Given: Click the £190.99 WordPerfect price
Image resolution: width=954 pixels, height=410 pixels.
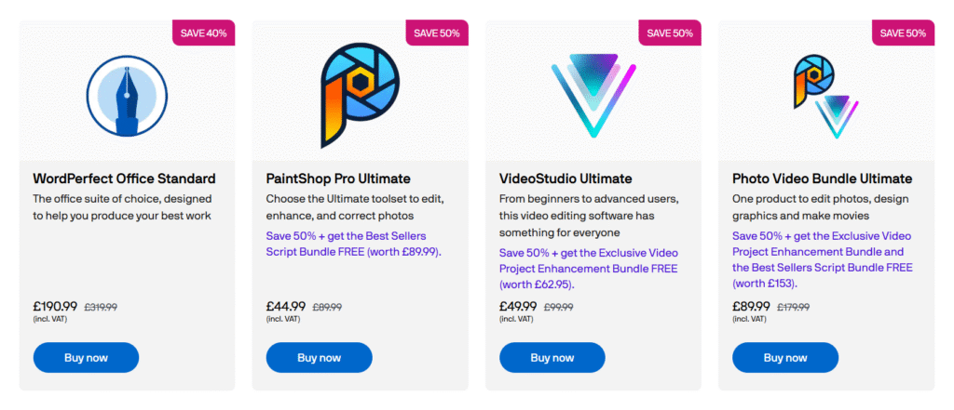Looking at the screenshot, I should pos(55,305).
